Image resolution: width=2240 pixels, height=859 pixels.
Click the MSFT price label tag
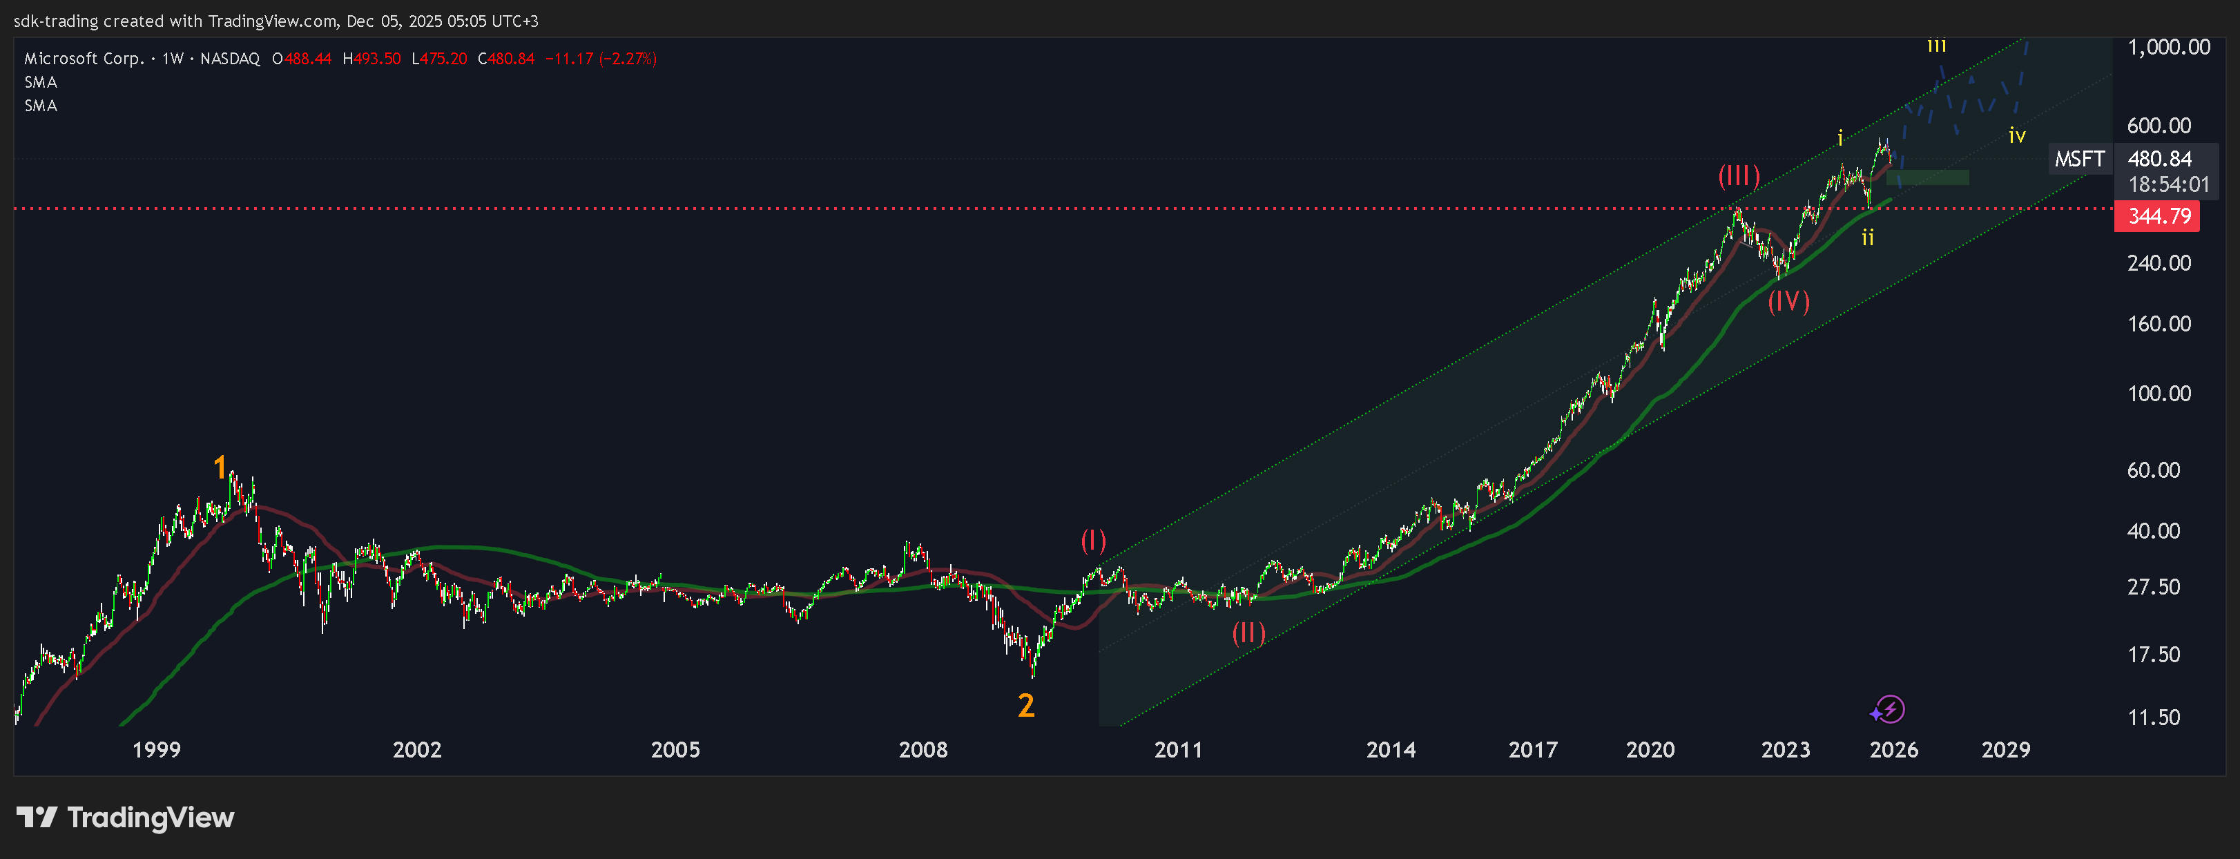[x=2079, y=159]
